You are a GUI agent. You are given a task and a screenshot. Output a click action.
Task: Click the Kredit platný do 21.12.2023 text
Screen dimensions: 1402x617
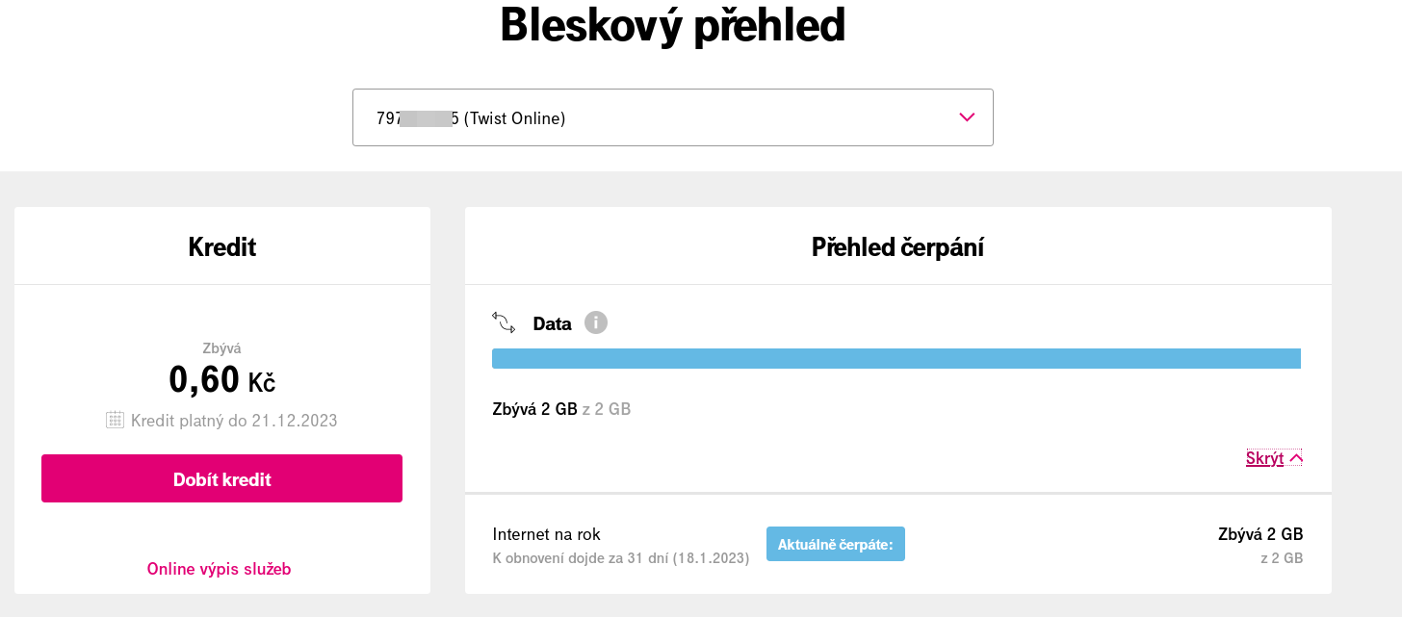[x=234, y=421]
